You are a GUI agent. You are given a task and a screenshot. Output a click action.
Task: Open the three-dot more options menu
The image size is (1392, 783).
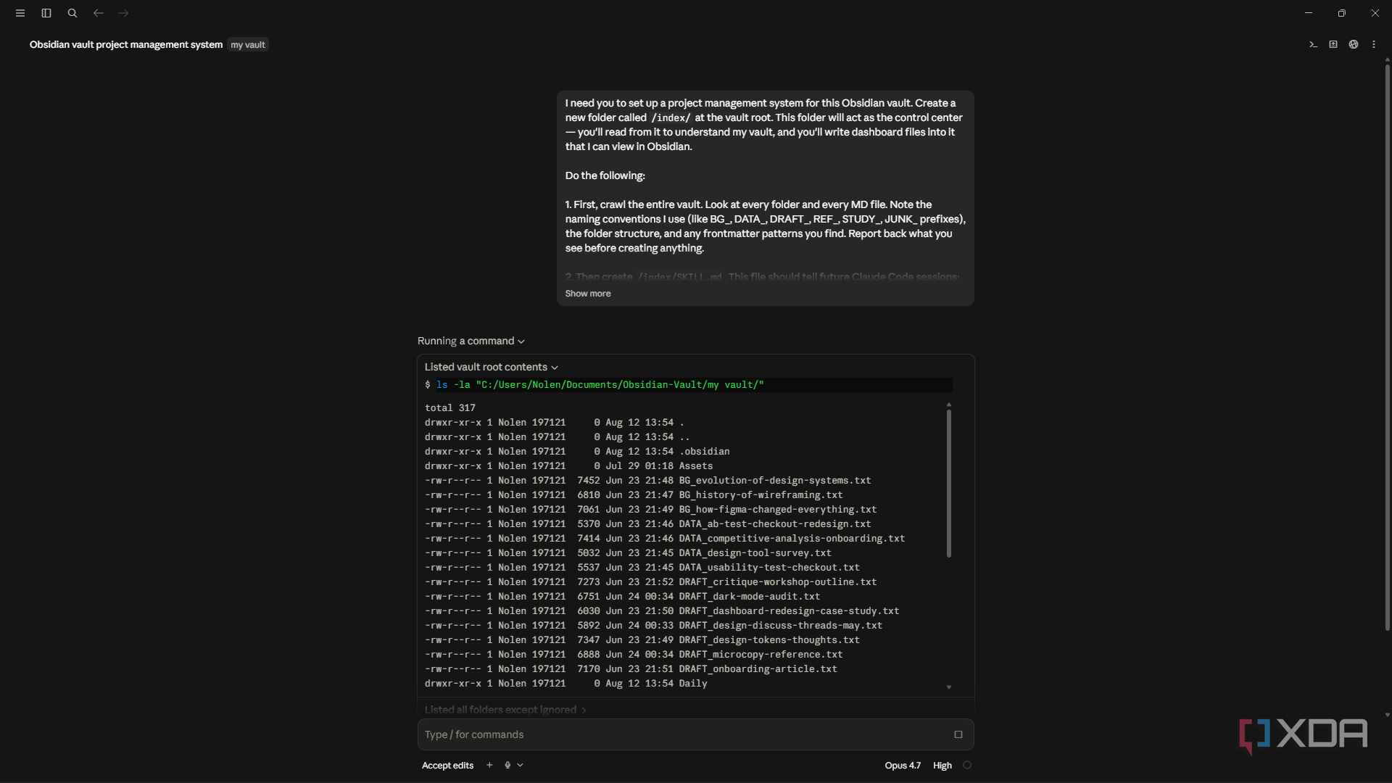(1374, 44)
